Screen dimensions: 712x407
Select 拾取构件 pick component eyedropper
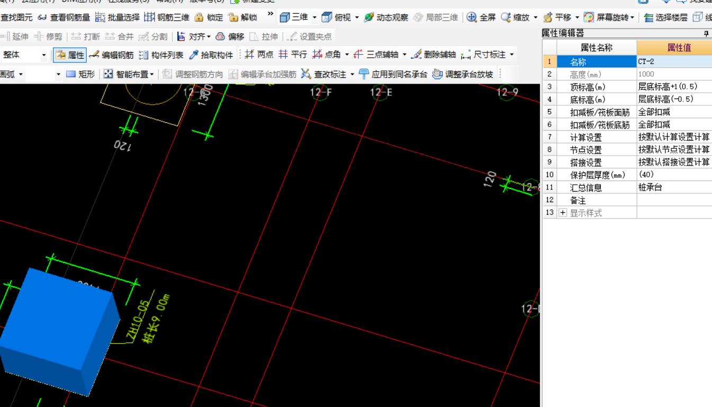(211, 55)
